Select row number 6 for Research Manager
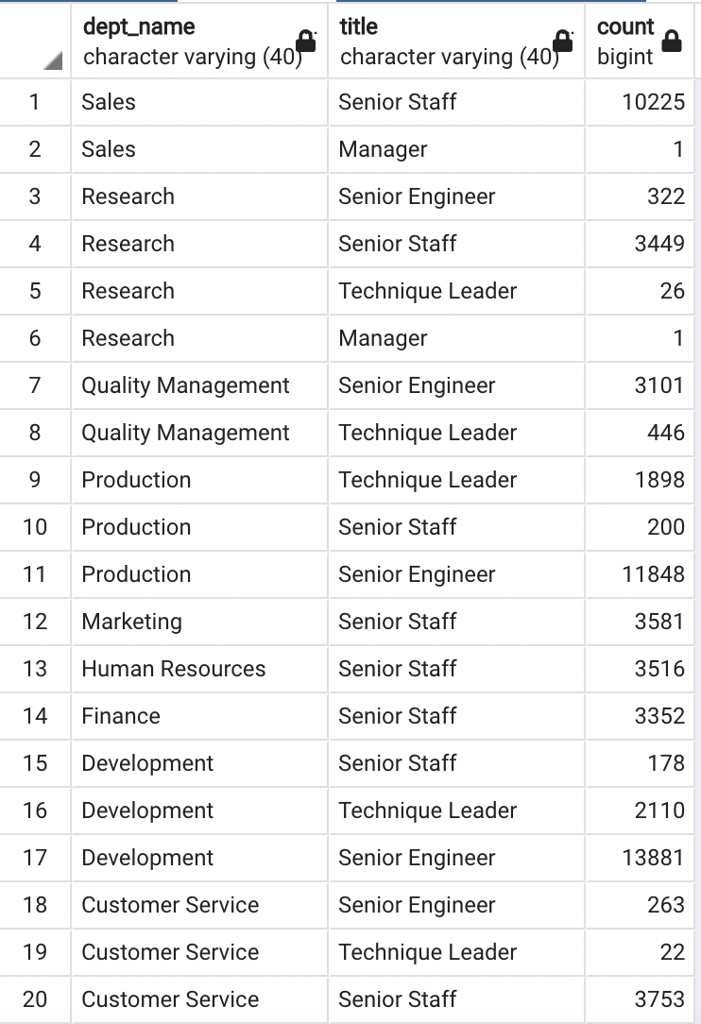This screenshot has width=701, height=1024. pyautogui.click(x=35, y=338)
